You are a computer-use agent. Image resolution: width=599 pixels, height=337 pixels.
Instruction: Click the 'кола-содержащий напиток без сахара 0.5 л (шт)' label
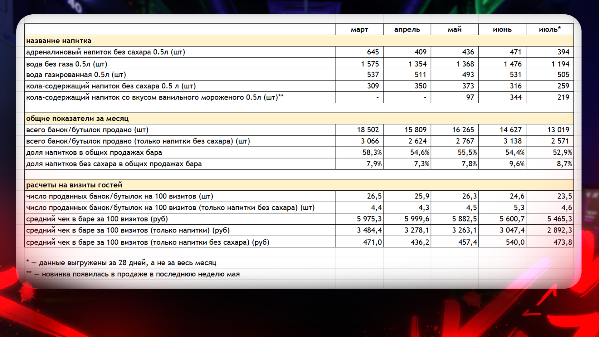coord(111,86)
